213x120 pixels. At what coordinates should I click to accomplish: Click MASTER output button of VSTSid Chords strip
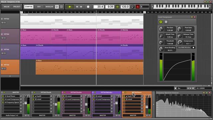click(42, 115)
